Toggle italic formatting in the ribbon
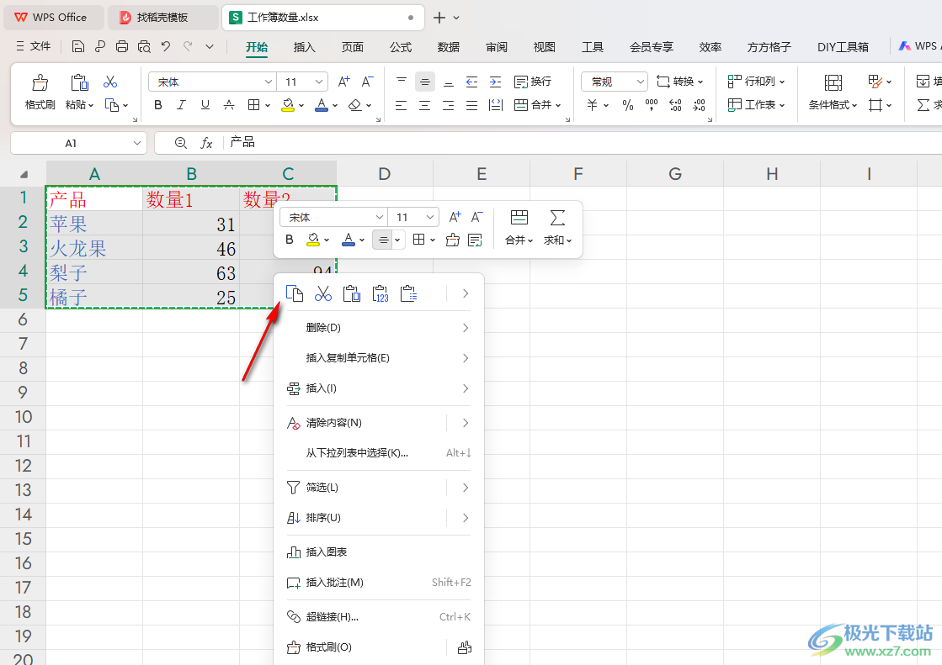 click(x=181, y=105)
